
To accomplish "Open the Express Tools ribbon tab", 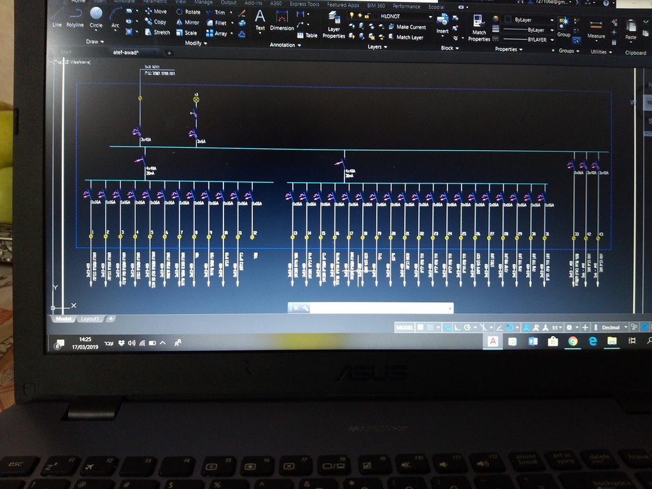I will [x=304, y=4].
